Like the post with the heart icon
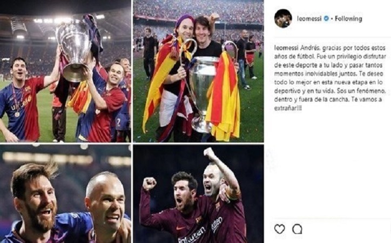The image size is (391, 243). (279, 229)
